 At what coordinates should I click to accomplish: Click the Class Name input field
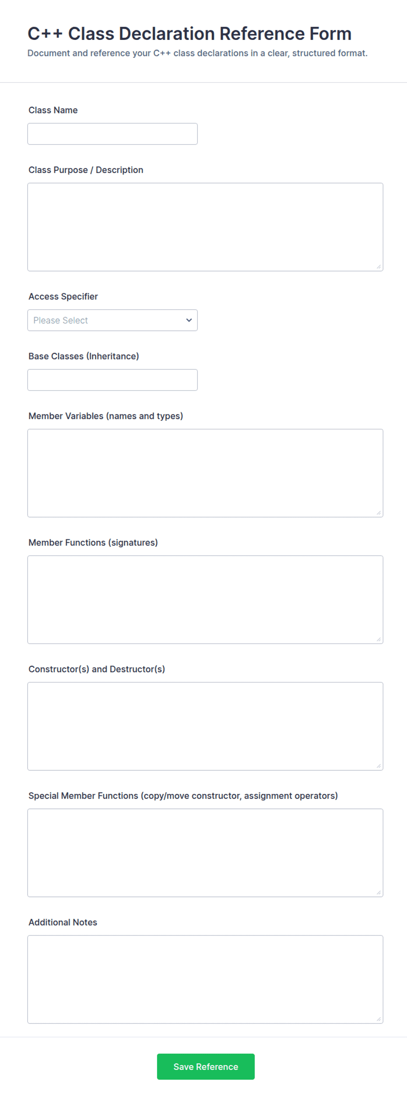tap(112, 134)
